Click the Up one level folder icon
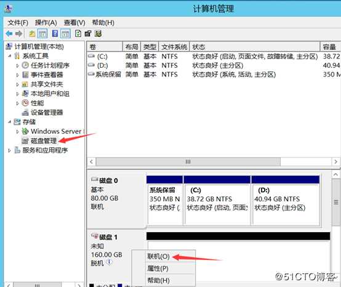 tap(33, 34)
